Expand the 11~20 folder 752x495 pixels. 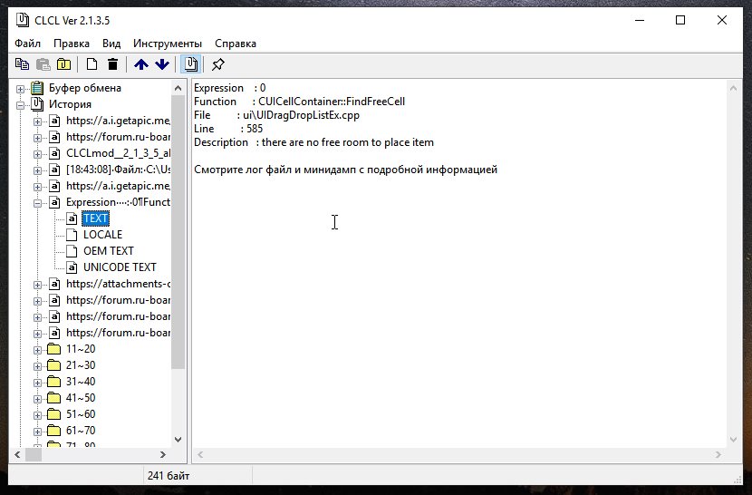(38, 349)
